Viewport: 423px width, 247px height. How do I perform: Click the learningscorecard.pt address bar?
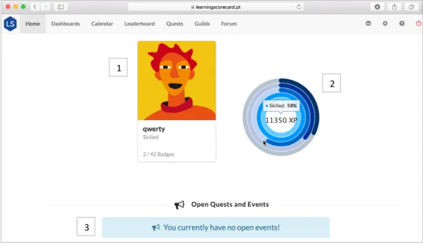point(215,7)
